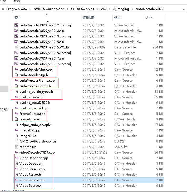Image resolution: width=187 pixels, height=192 pixels.
Task: Click videoDecodeD3D9.cpp source icon
Action: pyautogui.click(x=16, y=152)
